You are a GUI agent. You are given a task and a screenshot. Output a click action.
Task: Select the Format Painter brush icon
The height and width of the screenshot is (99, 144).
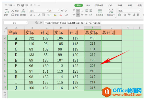click(23, 11)
